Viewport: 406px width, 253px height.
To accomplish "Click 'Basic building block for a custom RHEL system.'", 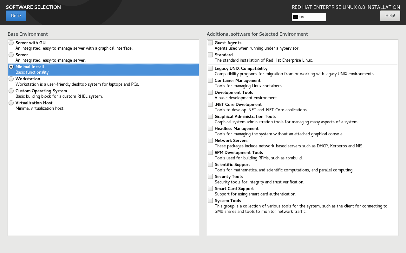I will coord(59,96).
